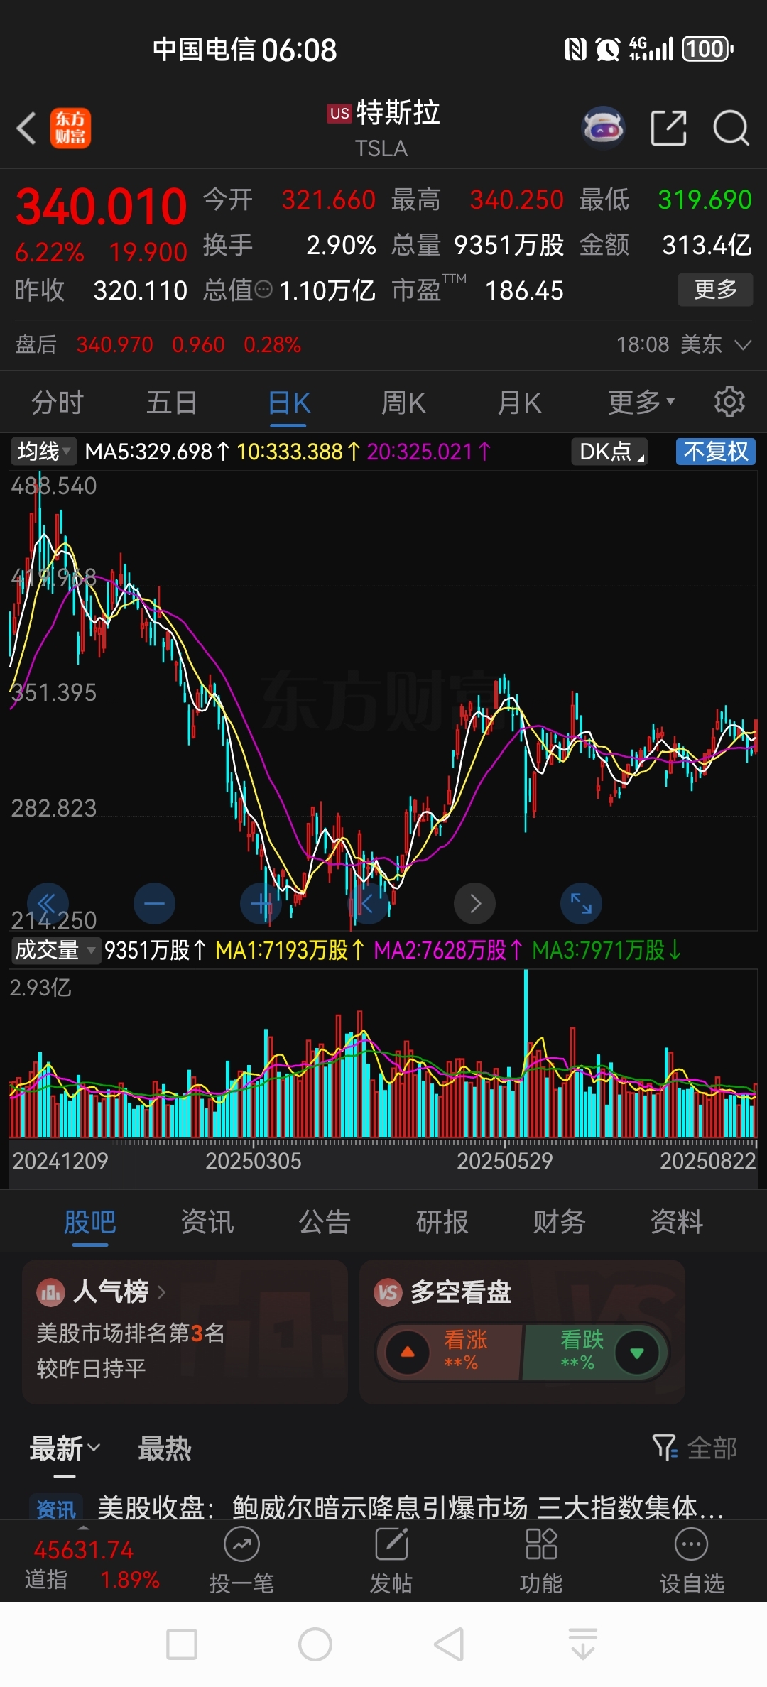767x1687 pixels.
Task: Move chart one candle right
Action: [474, 903]
